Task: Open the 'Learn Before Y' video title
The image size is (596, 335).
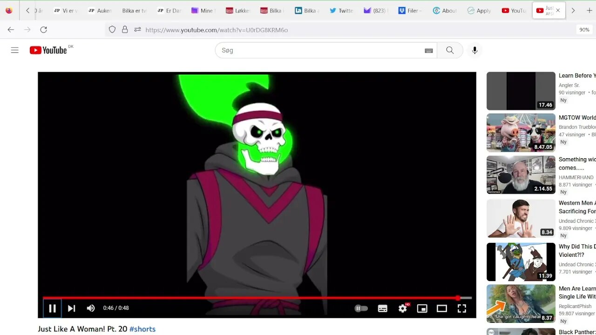Action: 577,75
